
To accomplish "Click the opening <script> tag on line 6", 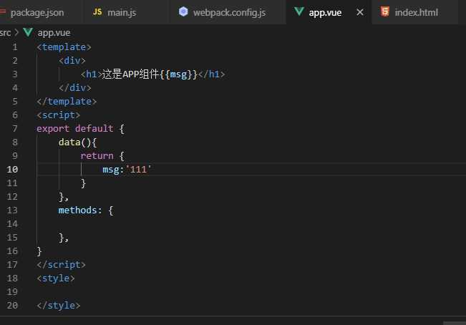I will 59,115.
